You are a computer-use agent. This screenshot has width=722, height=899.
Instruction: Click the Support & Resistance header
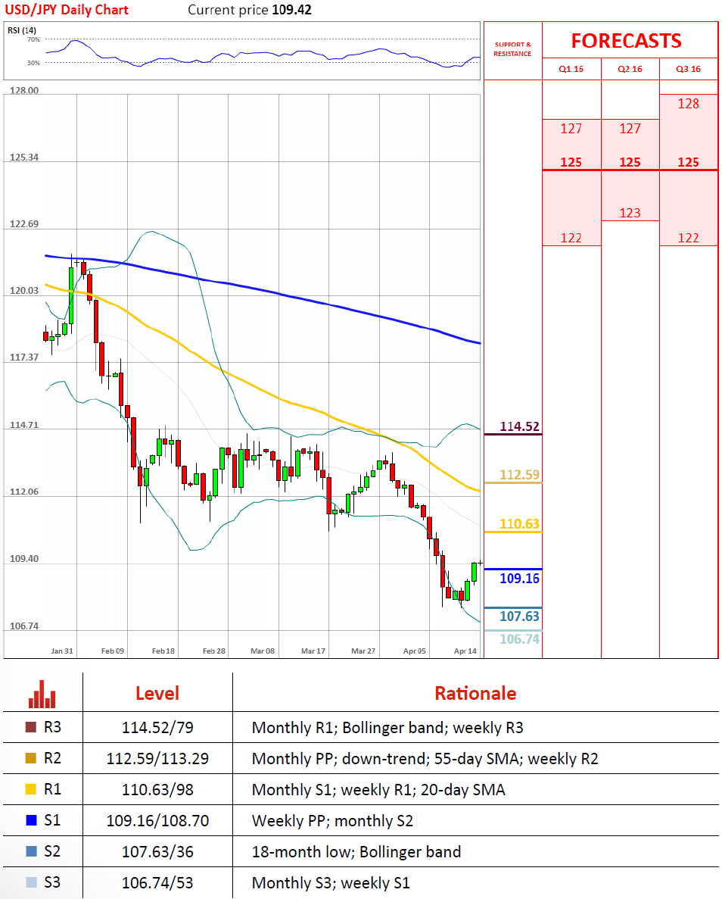click(x=512, y=48)
